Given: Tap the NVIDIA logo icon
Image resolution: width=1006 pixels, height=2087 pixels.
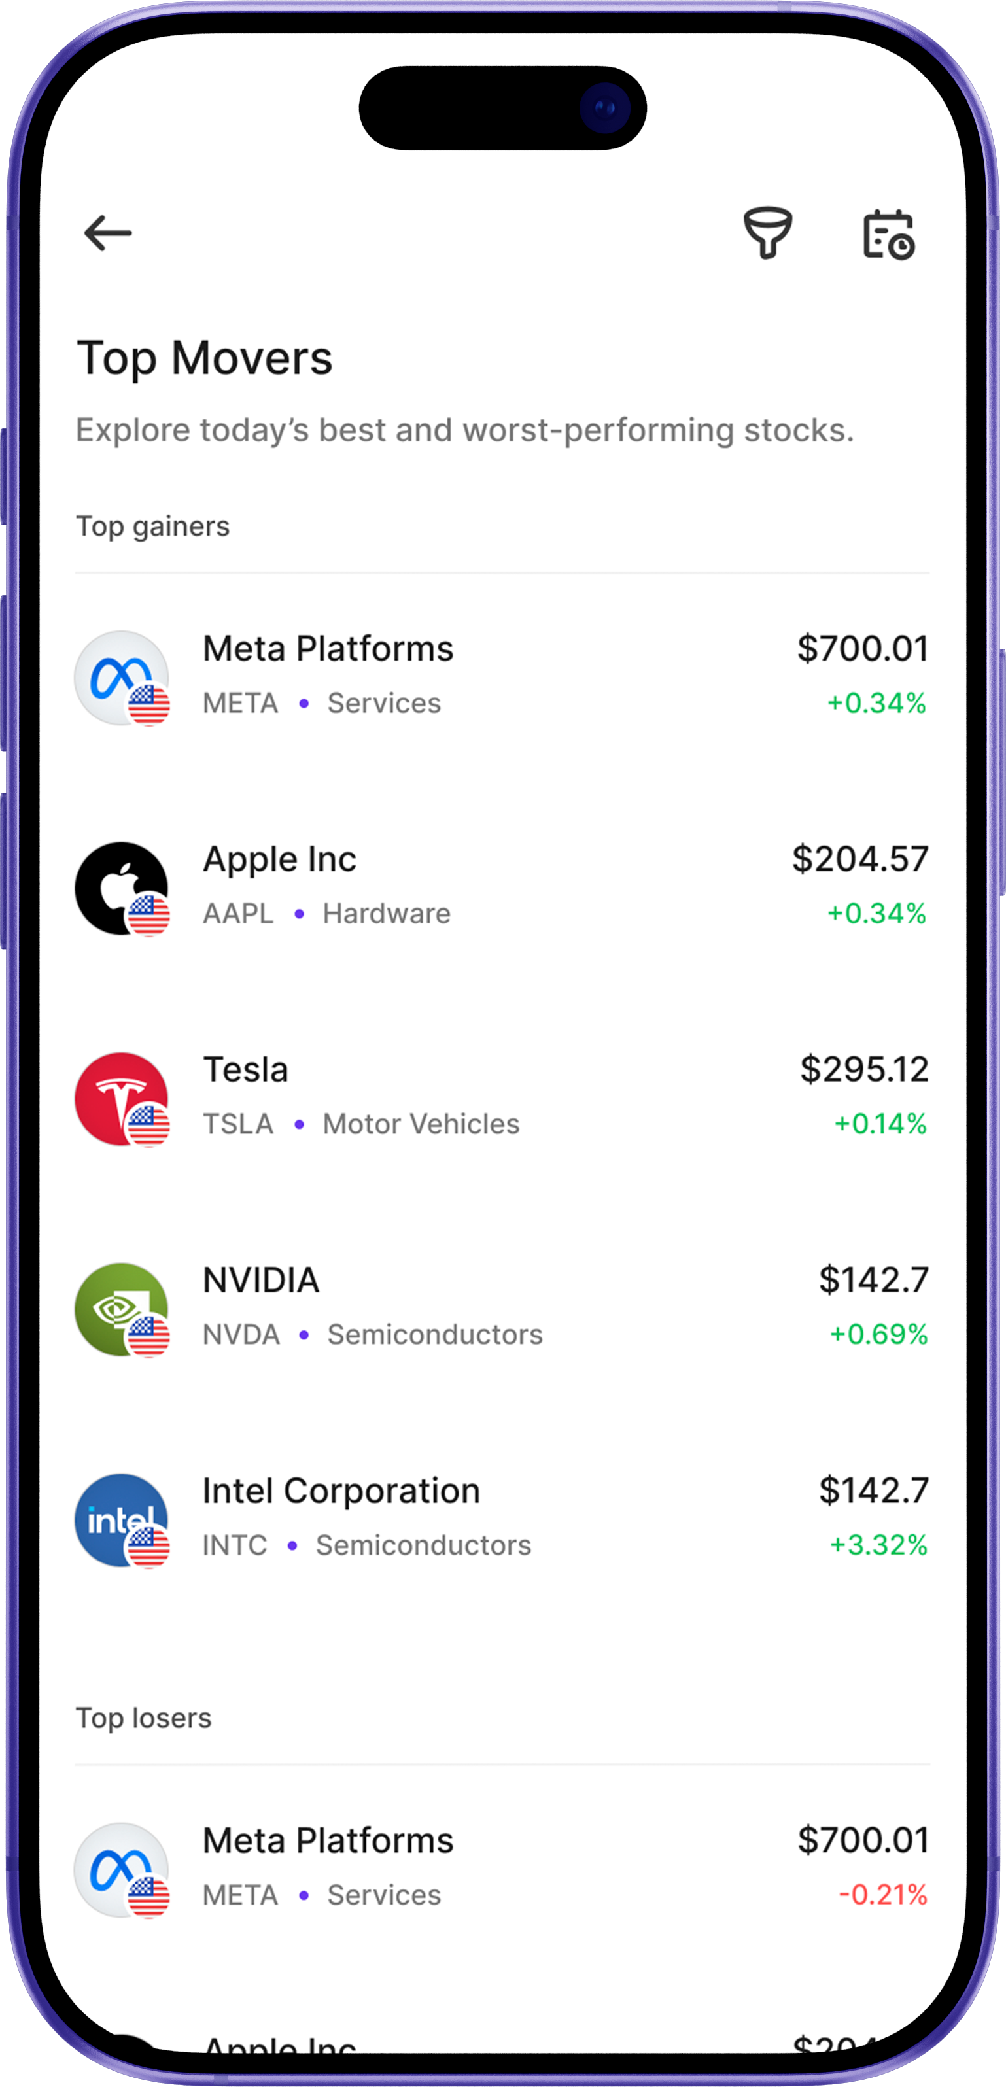Looking at the screenshot, I should [x=121, y=1309].
